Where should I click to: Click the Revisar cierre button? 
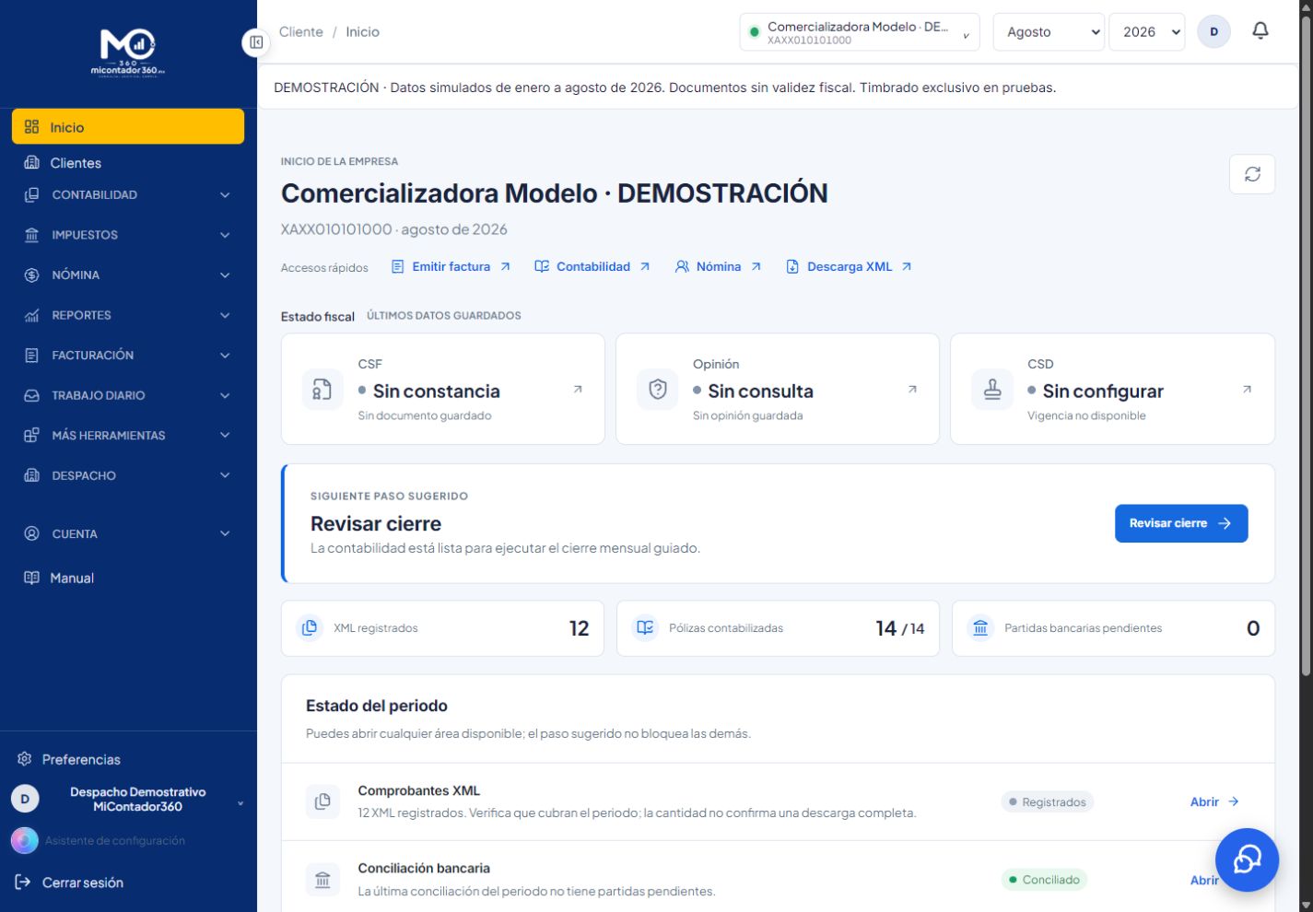tap(1181, 523)
